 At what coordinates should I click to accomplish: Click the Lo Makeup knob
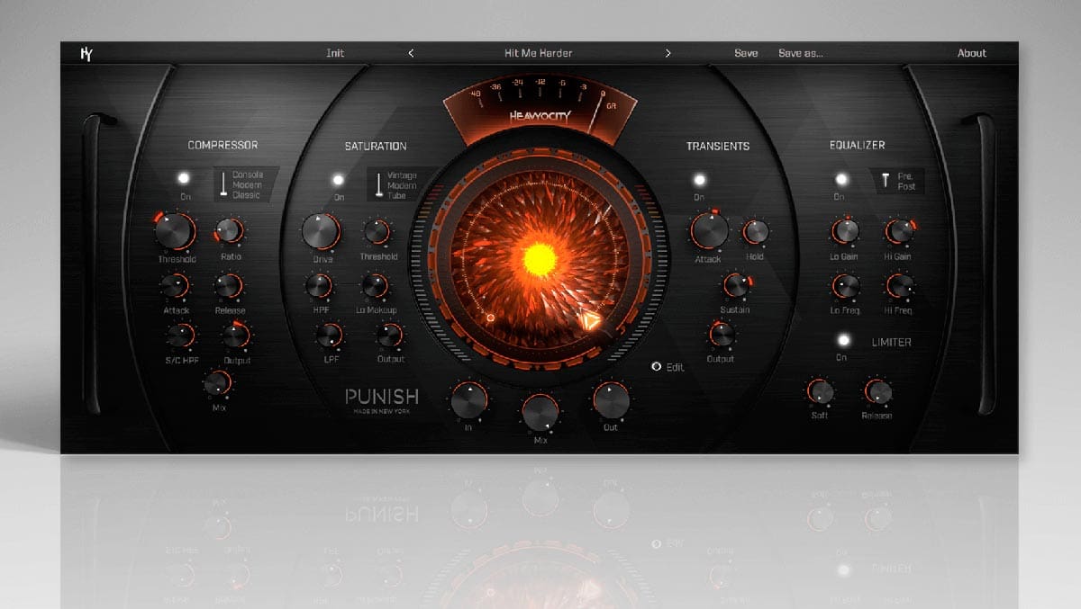click(374, 287)
